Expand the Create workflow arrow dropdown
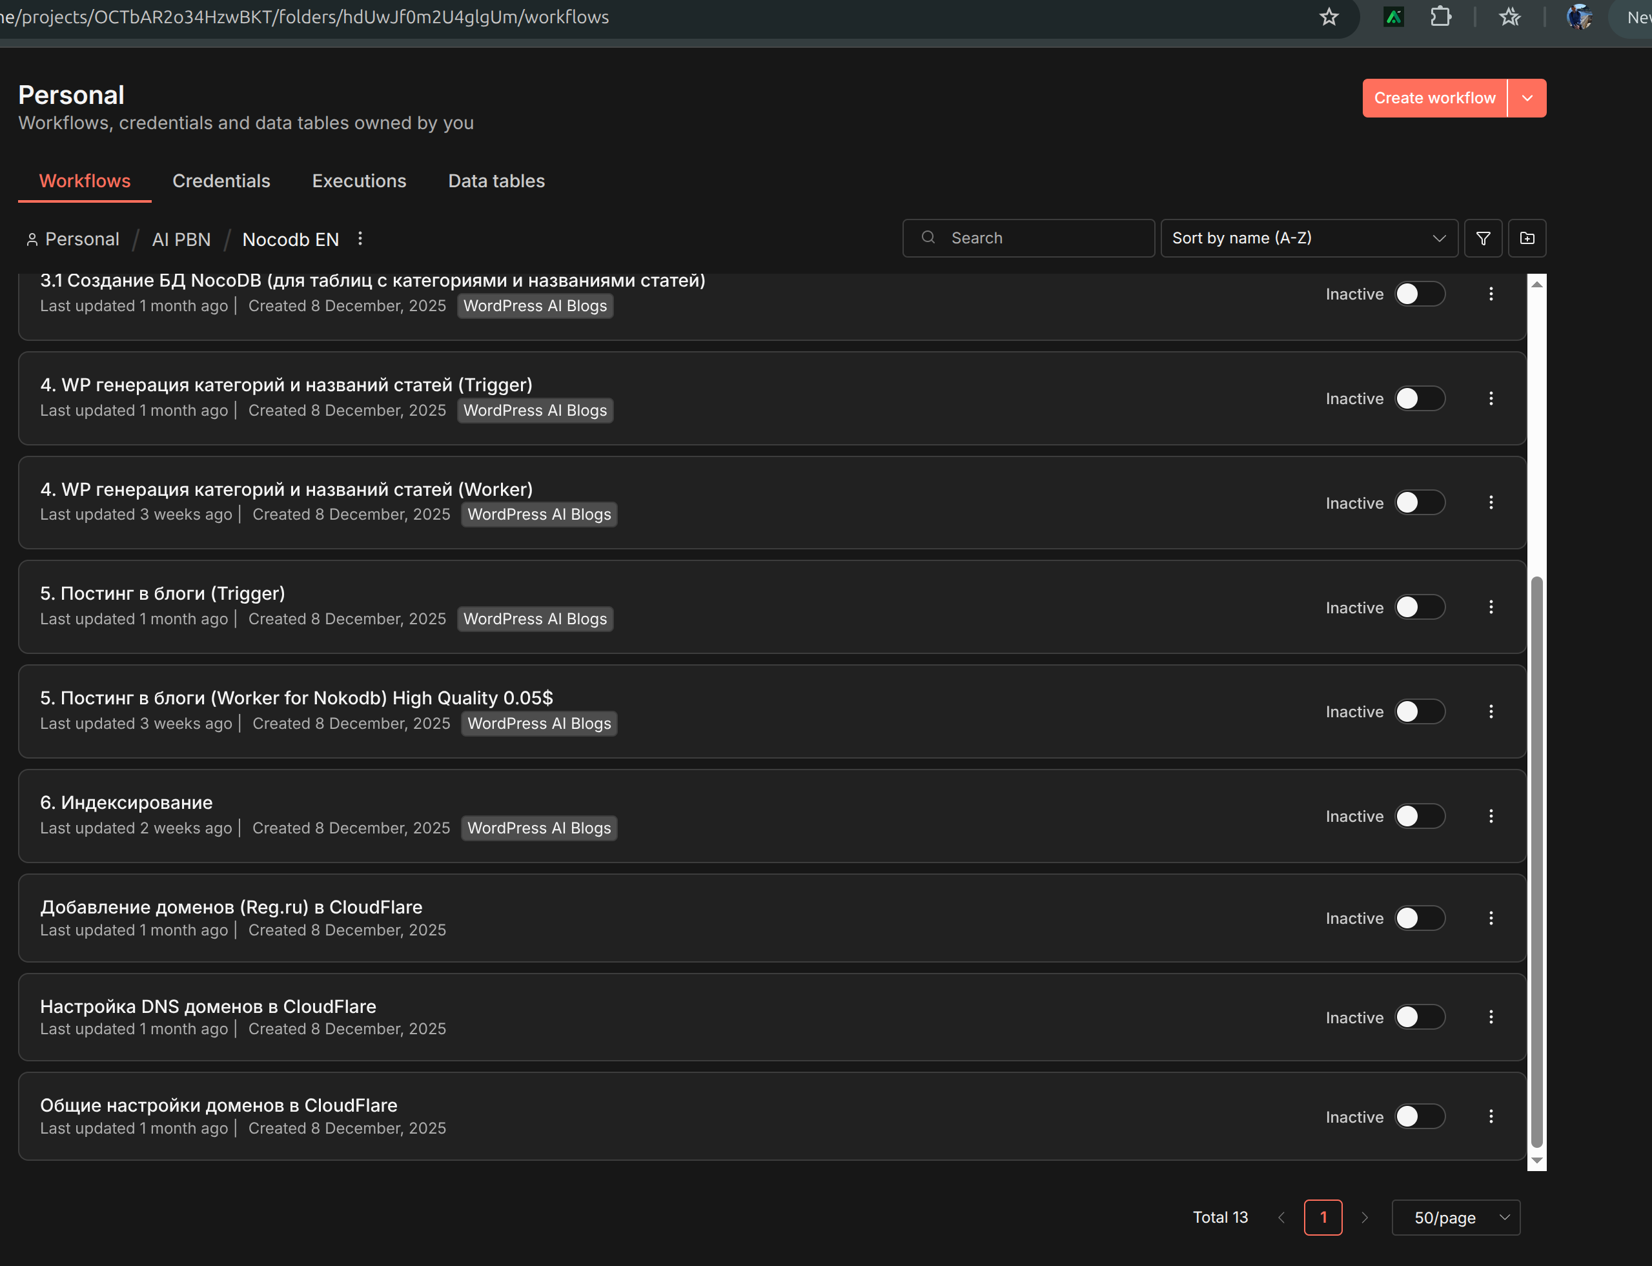1652x1266 pixels. click(1527, 98)
